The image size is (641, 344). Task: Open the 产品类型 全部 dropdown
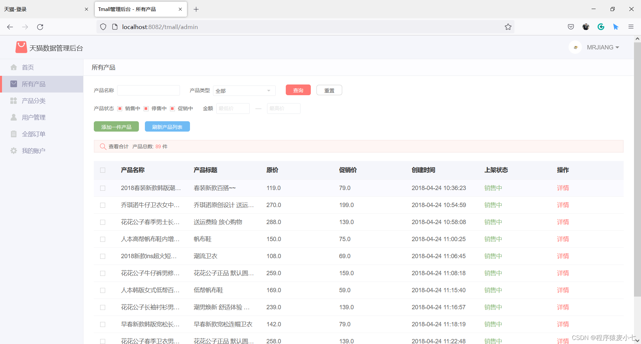pos(244,91)
